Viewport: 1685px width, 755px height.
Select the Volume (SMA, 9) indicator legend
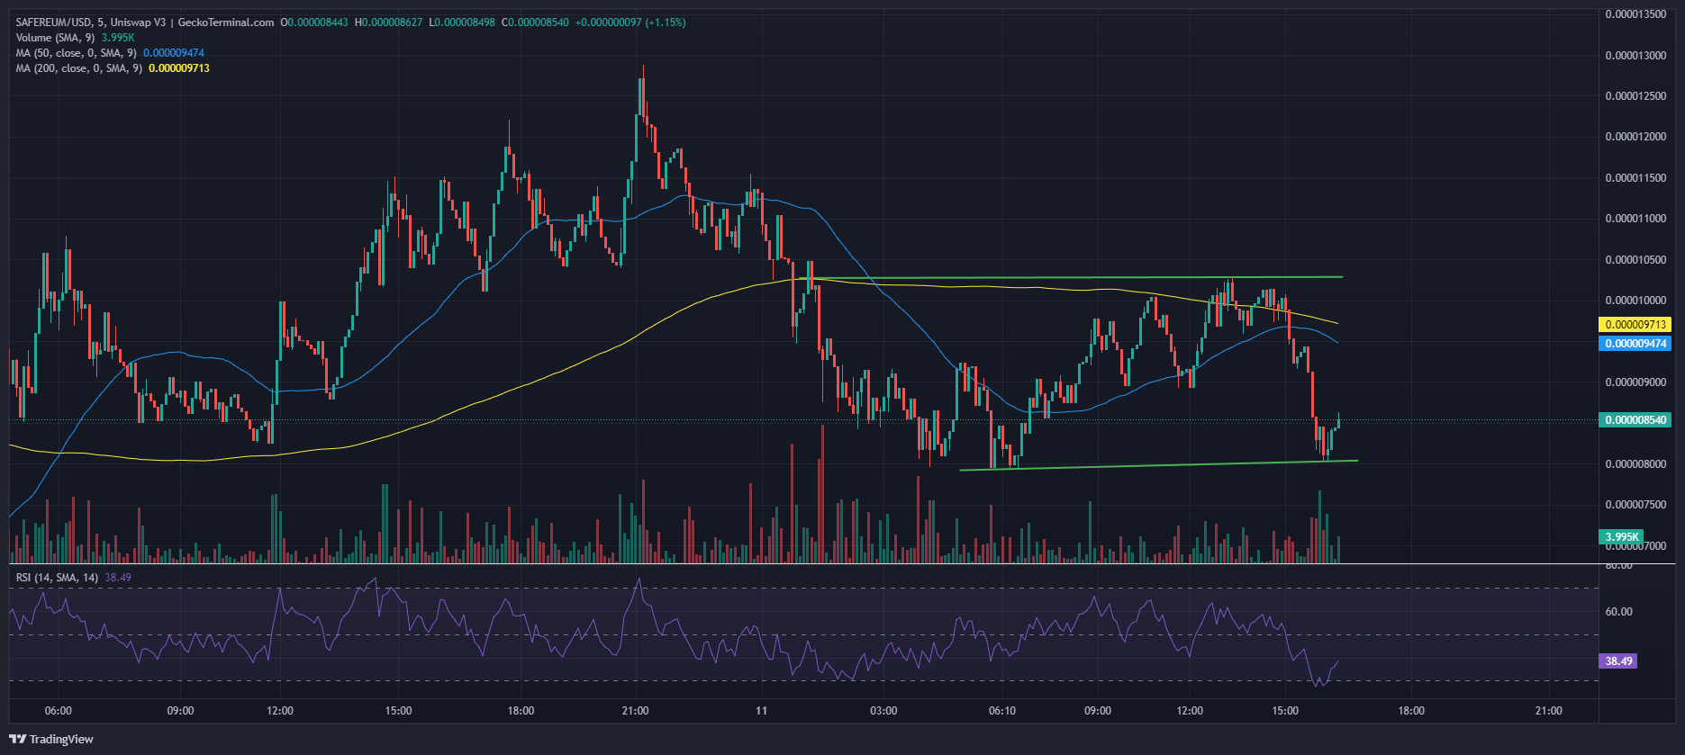56,38
